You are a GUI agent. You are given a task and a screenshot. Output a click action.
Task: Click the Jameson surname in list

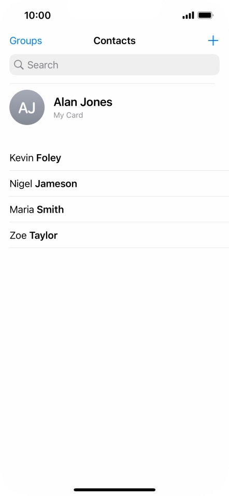[56, 184]
